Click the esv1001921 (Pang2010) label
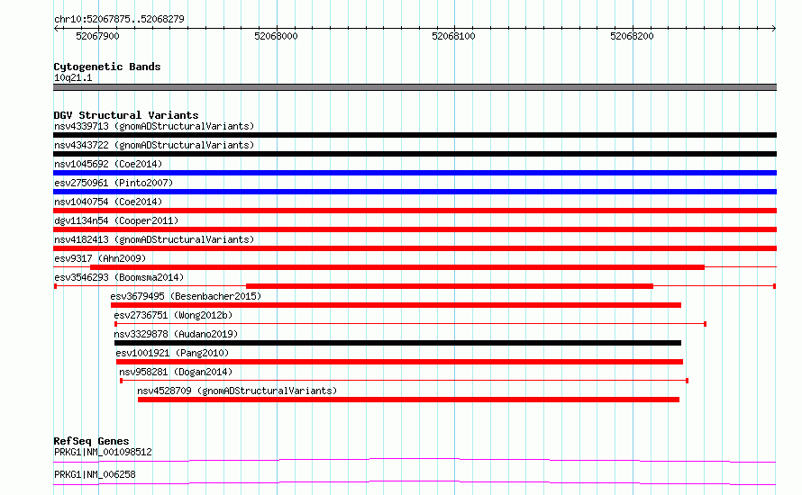Image resolution: width=802 pixels, height=495 pixels. 172,353
